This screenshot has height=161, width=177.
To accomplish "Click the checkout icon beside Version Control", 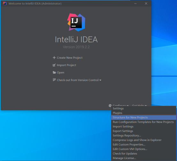I will pyautogui.click(x=54, y=80).
